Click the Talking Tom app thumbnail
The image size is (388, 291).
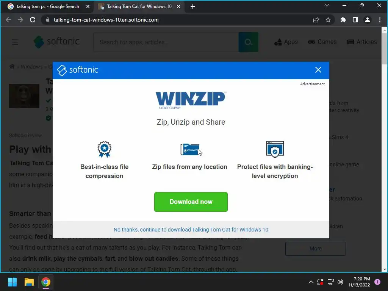[x=24, y=96]
